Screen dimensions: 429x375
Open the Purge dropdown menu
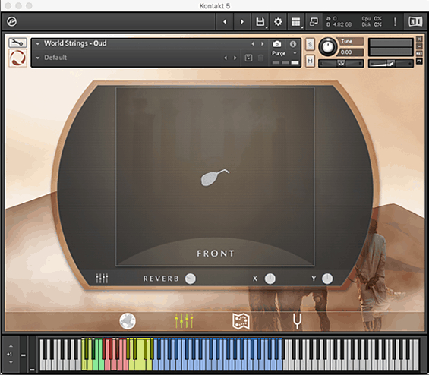coord(284,53)
